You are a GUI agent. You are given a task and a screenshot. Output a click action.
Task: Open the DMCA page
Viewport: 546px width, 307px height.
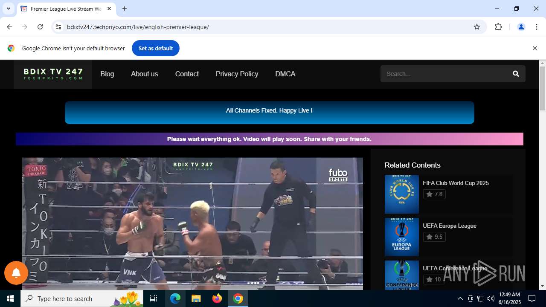pos(285,74)
